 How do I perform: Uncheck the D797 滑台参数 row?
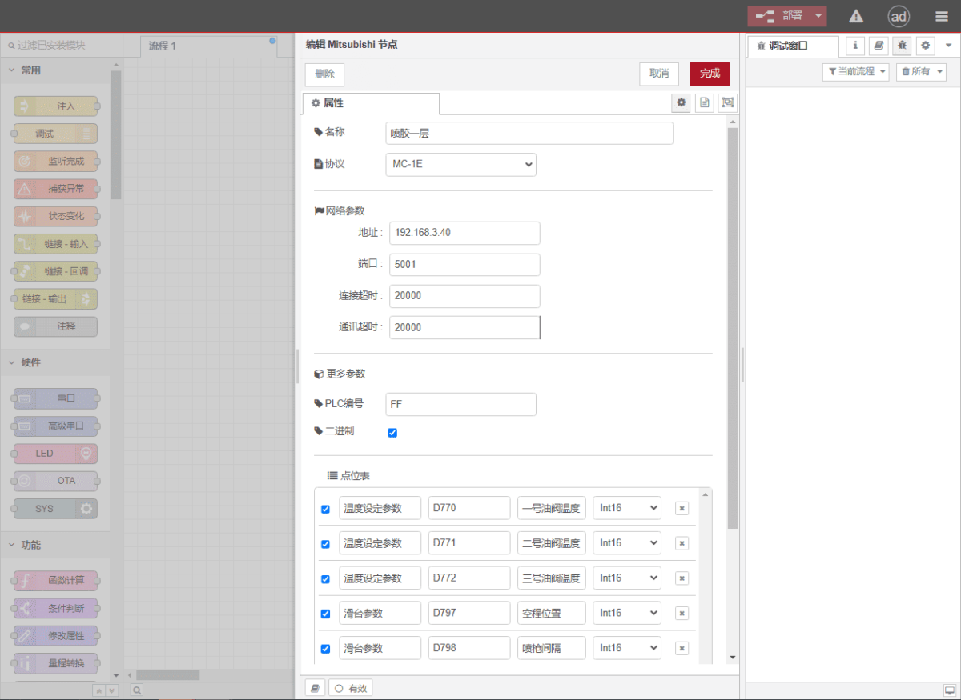click(325, 613)
